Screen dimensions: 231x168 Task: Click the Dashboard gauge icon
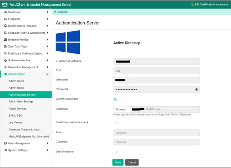coord(5,12)
